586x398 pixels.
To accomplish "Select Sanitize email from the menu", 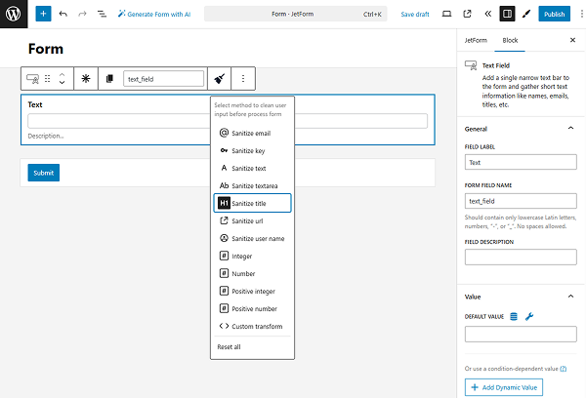I will 250,133.
